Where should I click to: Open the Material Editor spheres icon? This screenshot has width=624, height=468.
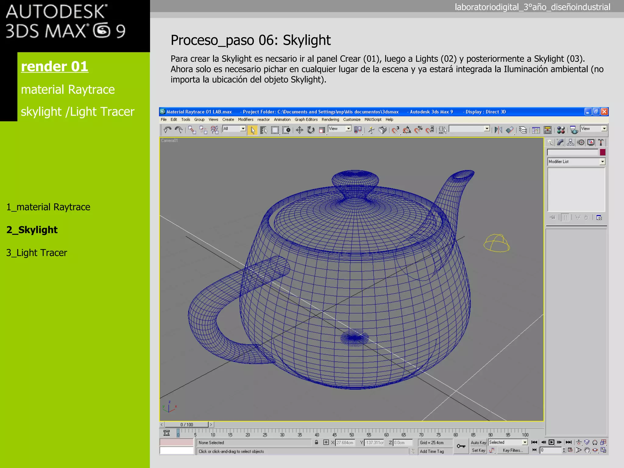561,130
